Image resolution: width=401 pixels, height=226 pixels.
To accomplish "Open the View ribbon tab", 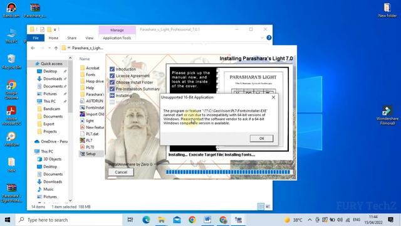I will coord(89,38).
